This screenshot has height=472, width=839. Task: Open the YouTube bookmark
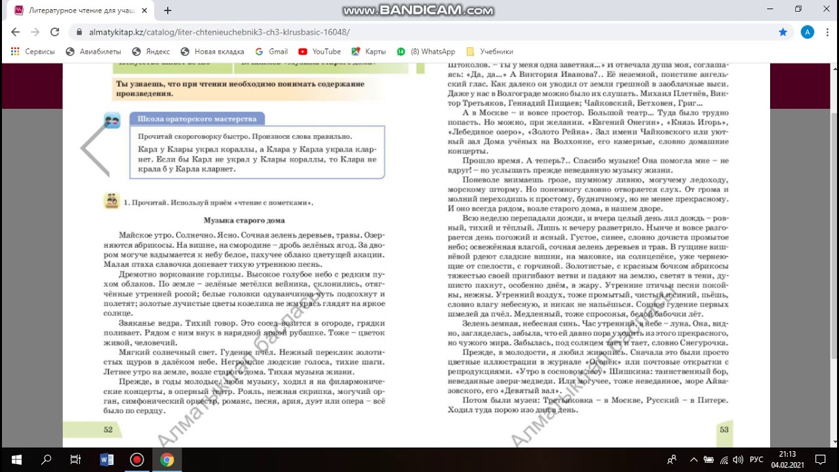tap(320, 52)
